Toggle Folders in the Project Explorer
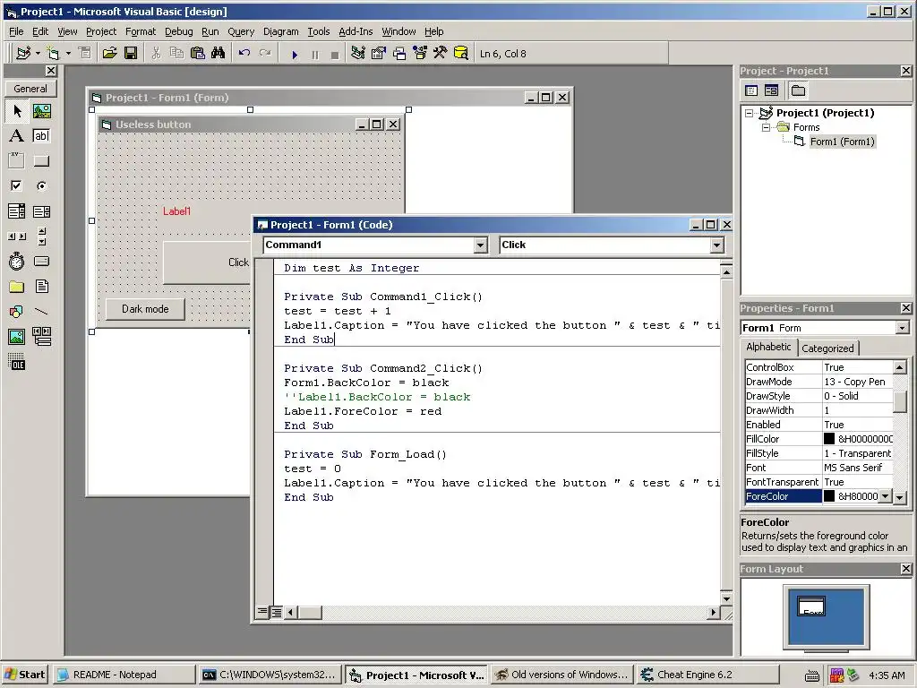Screen dimensions: 917x688 pyautogui.click(x=798, y=90)
